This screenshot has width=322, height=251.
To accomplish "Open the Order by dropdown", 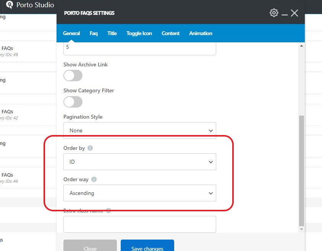I will (x=139, y=162).
